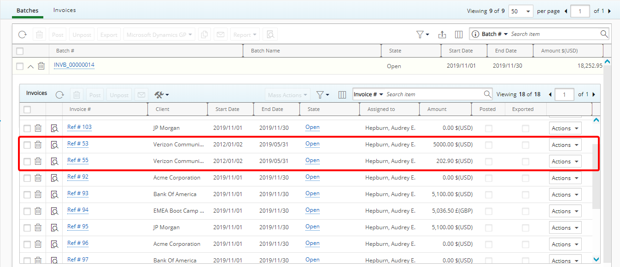Open the per page count dropdown
Viewport: 620px width, 267px height.
point(521,12)
